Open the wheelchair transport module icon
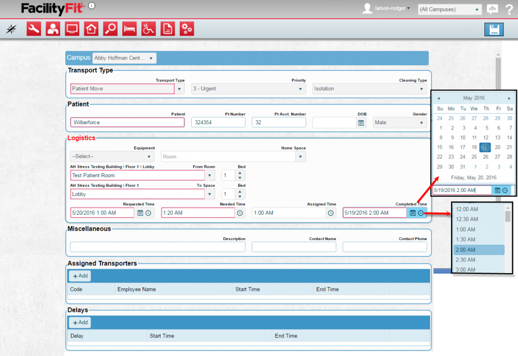518x356 pixels. coord(148,29)
